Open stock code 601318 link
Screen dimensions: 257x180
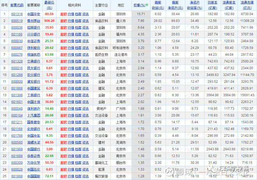tap(16, 14)
